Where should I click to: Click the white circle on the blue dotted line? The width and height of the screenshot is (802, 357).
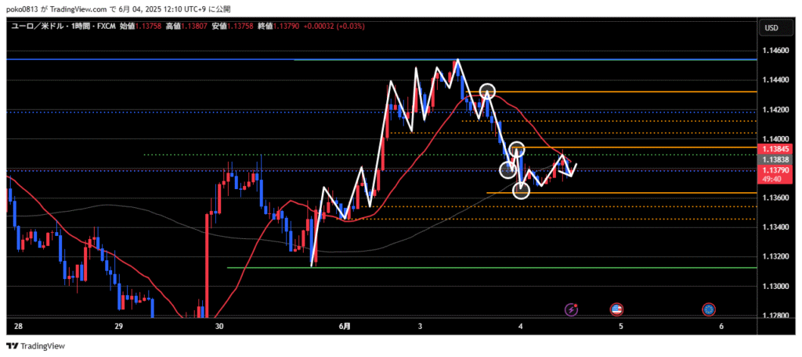[x=508, y=170]
